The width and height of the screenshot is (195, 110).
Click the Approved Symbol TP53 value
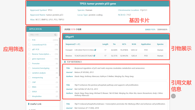[50, 10]
